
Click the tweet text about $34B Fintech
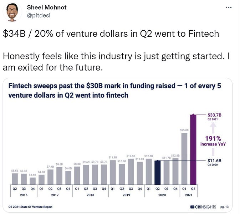tap(111, 34)
